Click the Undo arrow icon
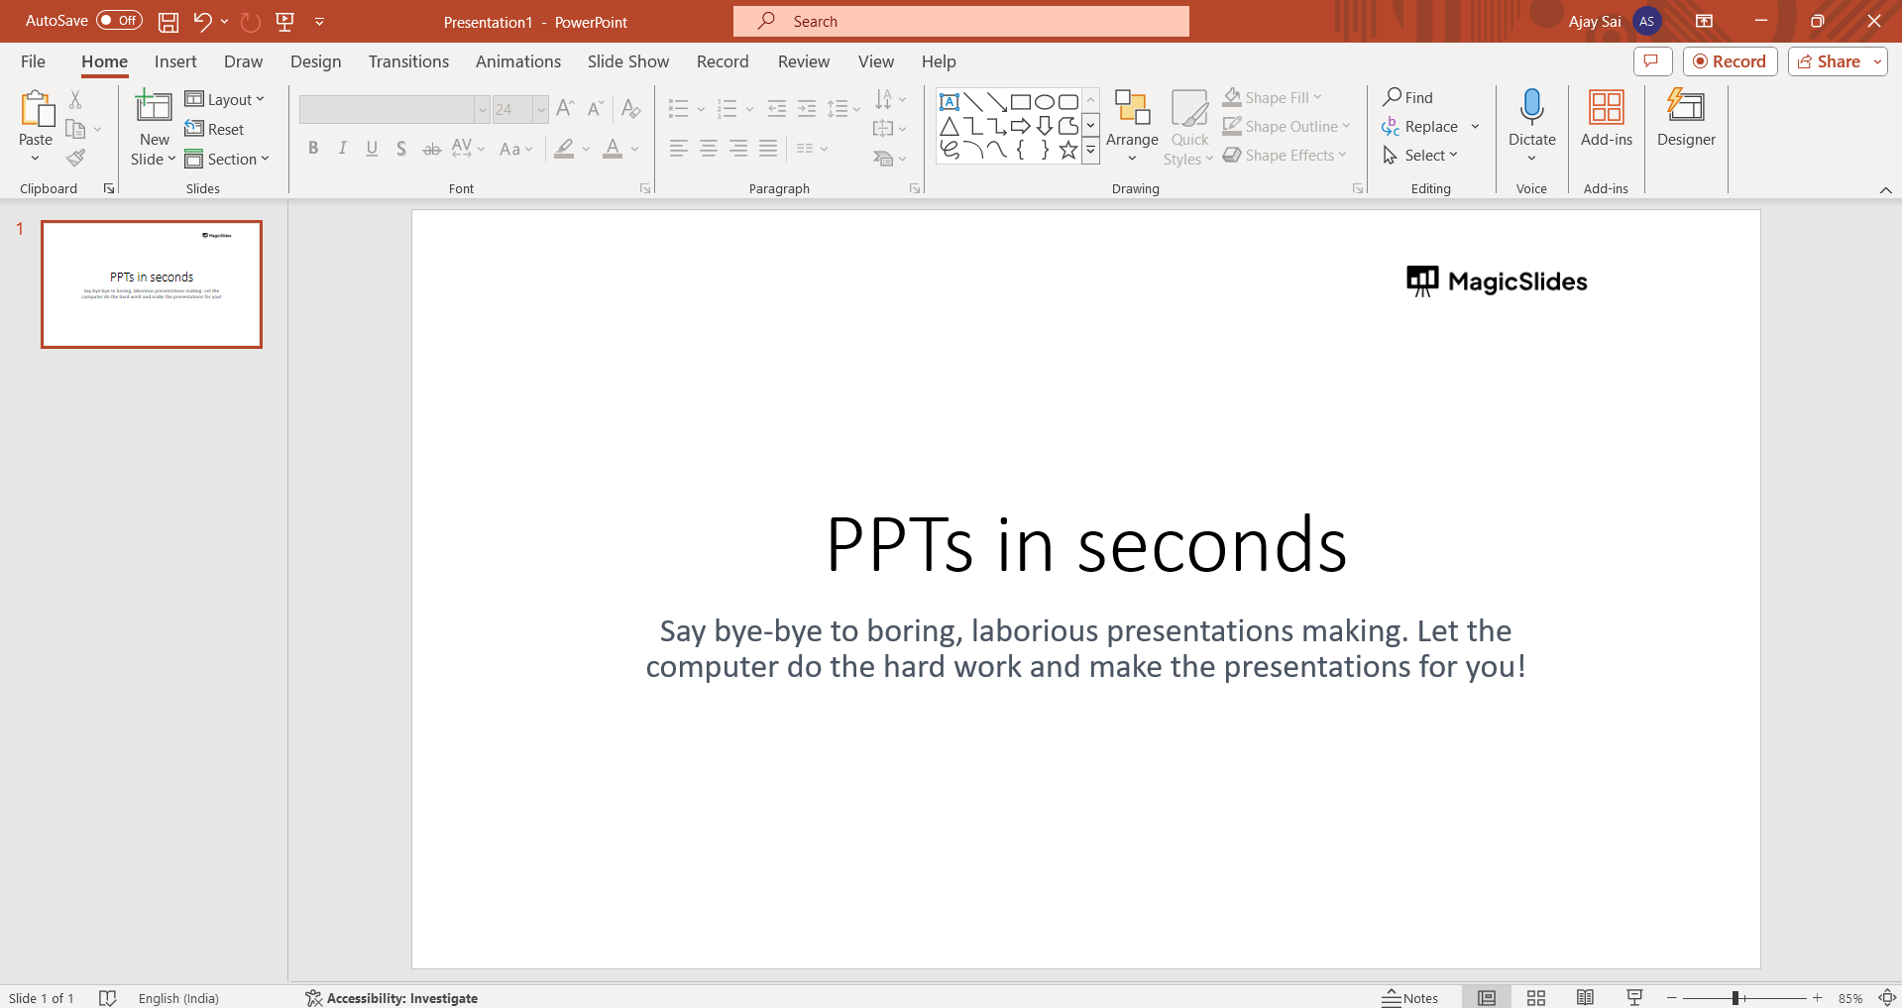 [x=202, y=22]
